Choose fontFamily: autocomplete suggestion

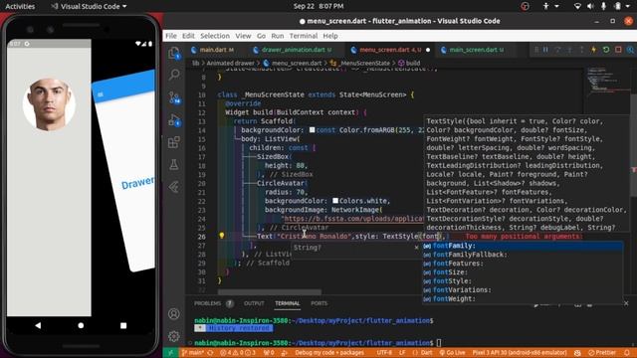[523, 246]
